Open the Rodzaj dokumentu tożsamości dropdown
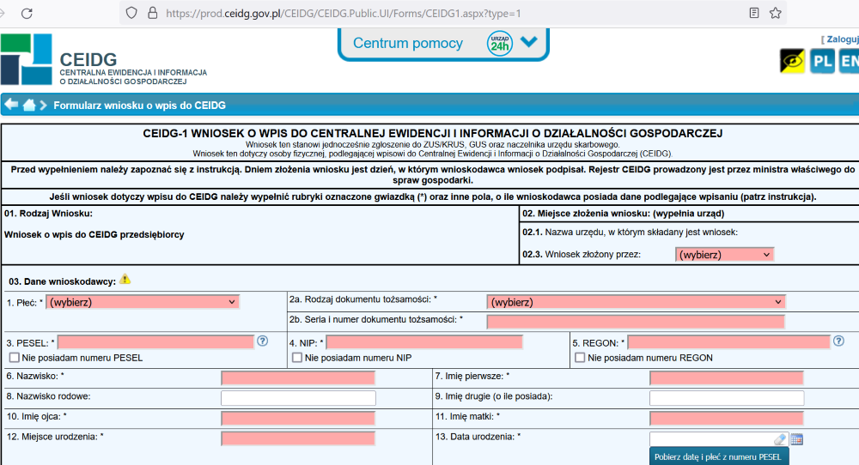The width and height of the screenshot is (859, 465). point(636,302)
